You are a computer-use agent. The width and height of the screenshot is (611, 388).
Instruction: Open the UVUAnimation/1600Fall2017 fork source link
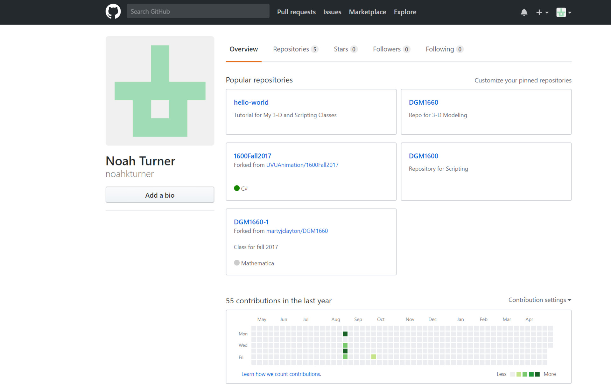pos(302,165)
